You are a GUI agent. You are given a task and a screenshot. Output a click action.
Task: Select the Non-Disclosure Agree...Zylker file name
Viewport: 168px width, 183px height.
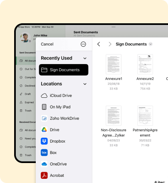point(114,133)
